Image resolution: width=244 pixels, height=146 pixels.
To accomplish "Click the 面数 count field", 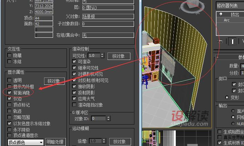I will coord(44,24).
